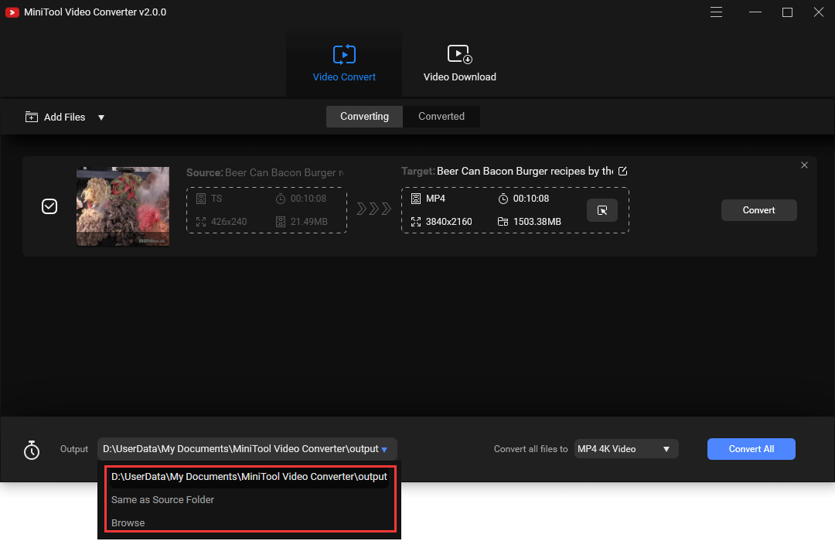Image resolution: width=835 pixels, height=541 pixels.
Task: Select the Converting tab
Action: pos(364,117)
